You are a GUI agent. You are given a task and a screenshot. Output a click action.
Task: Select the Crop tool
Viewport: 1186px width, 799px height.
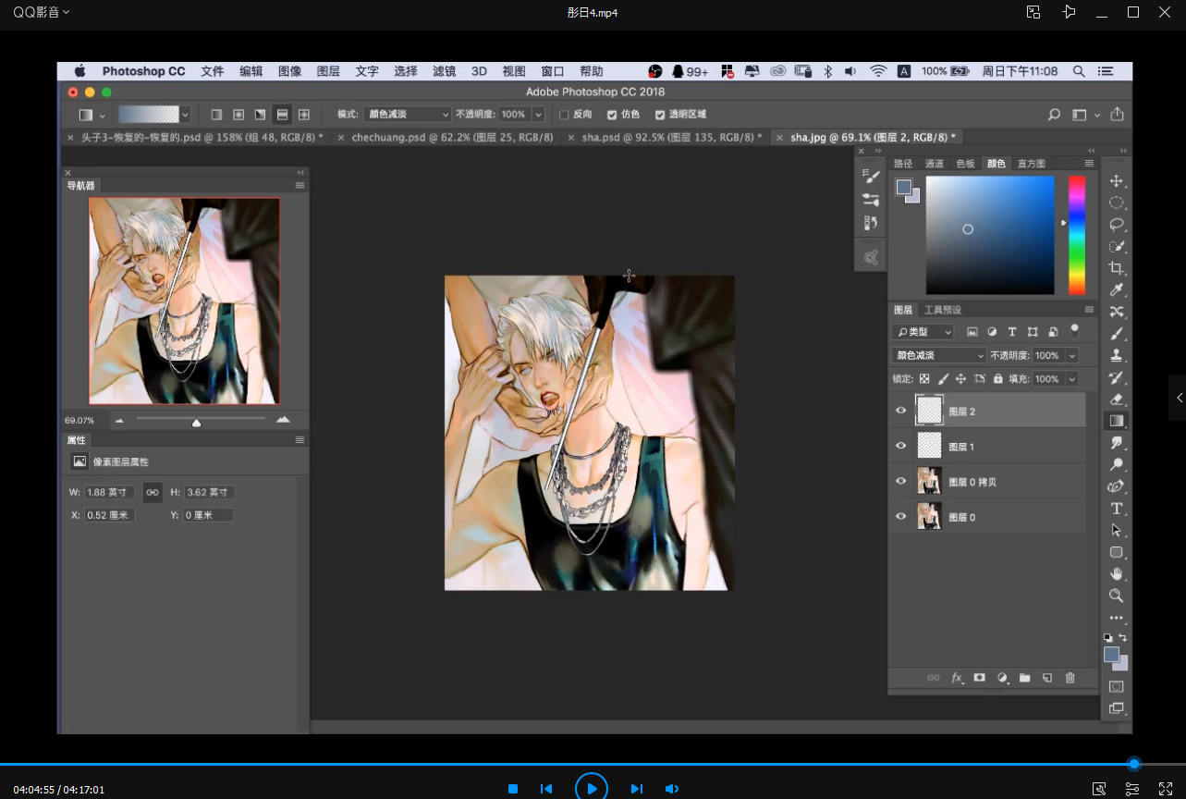point(1117,268)
